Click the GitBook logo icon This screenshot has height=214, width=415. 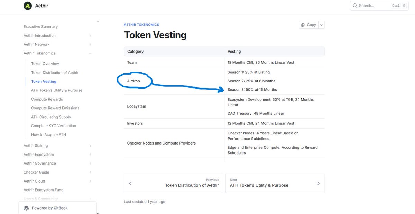26,208
